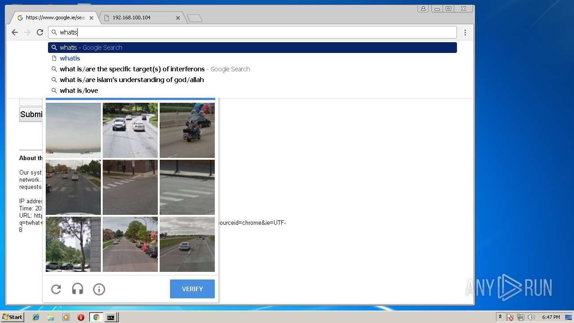
Task: Open Windows Explorer from the taskbar
Action: coord(51,317)
